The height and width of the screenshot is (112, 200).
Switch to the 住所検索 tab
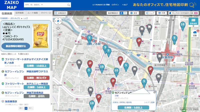19,13
